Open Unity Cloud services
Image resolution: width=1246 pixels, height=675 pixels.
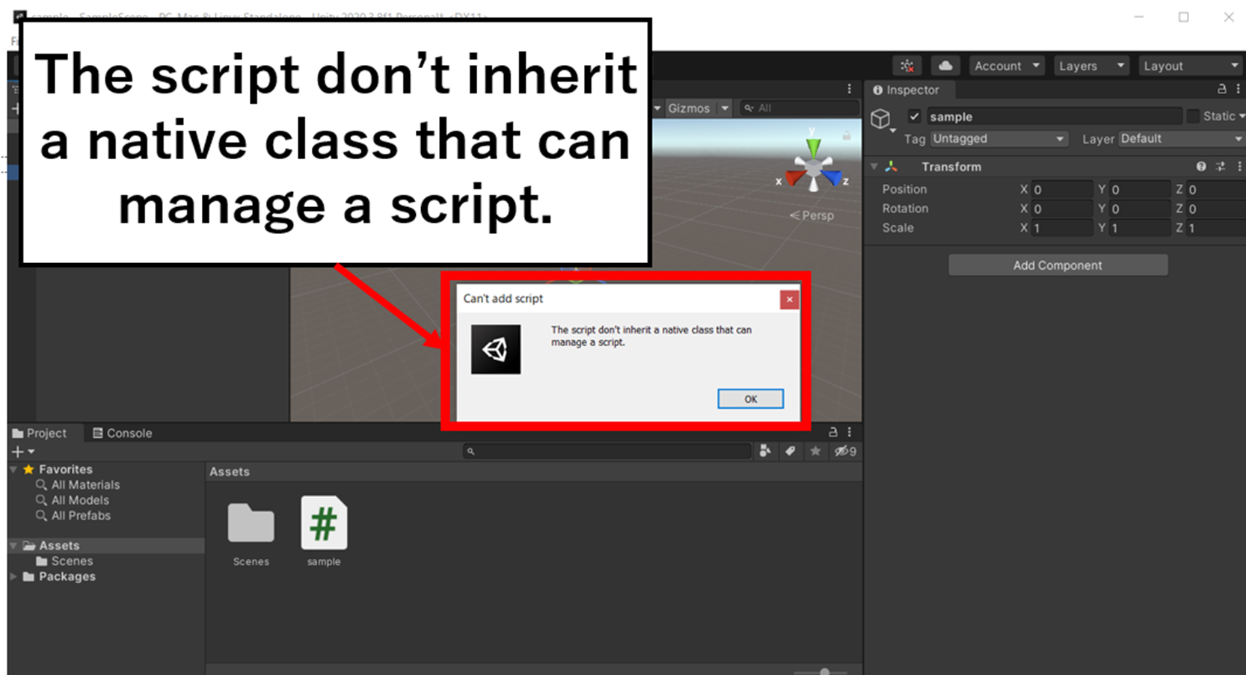(945, 66)
